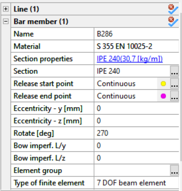Edit the Rotate [deg] value 270
182x191 pixels.
[x=136, y=133]
